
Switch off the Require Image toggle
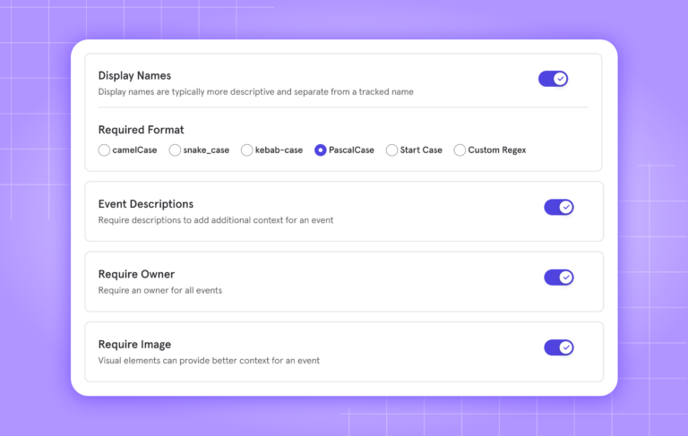click(559, 347)
